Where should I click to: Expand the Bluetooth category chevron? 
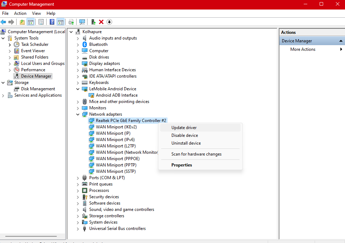(78, 45)
